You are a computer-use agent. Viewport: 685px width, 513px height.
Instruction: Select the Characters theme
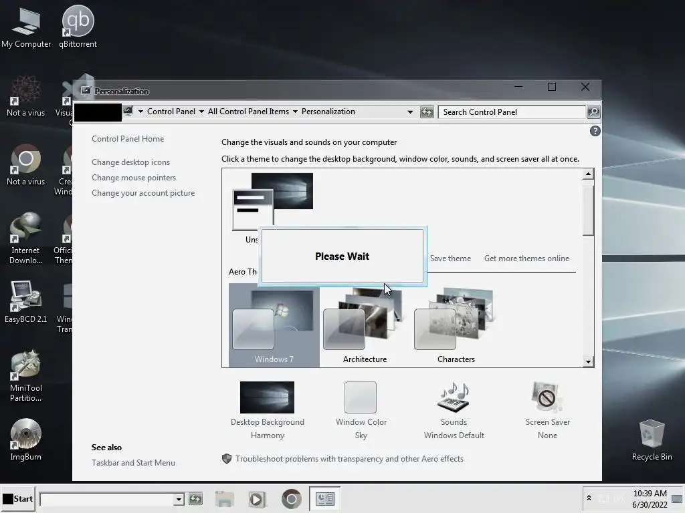point(456,325)
